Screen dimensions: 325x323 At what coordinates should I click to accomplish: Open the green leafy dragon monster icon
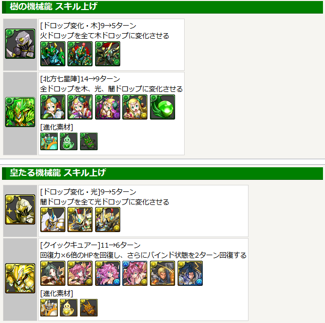(x=20, y=112)
